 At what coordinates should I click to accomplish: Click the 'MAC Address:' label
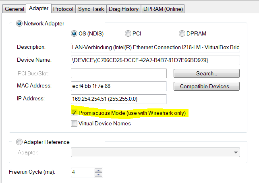click(34, 85)
